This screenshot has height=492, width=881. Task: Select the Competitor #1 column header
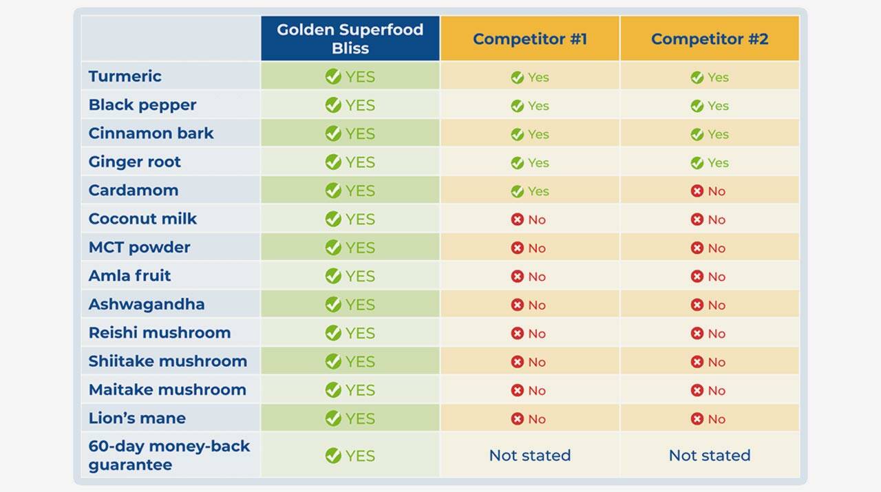point(529,39)
